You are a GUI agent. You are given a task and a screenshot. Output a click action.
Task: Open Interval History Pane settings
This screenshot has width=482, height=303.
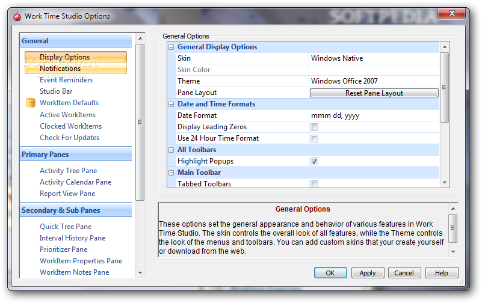[x=73, y=238]
